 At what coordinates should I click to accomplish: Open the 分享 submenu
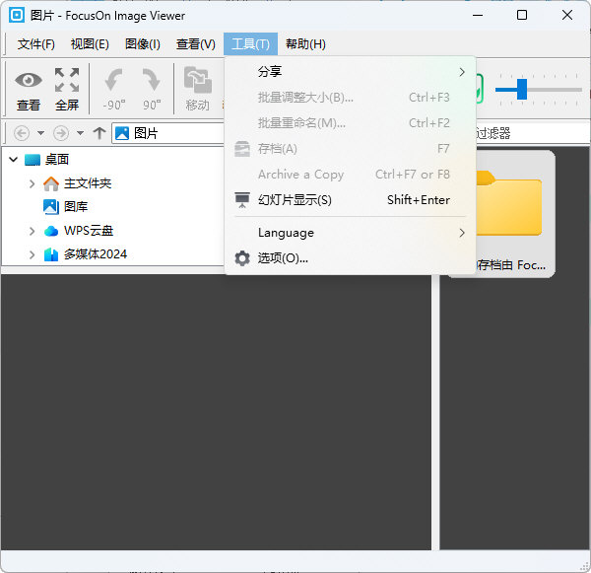350,72
